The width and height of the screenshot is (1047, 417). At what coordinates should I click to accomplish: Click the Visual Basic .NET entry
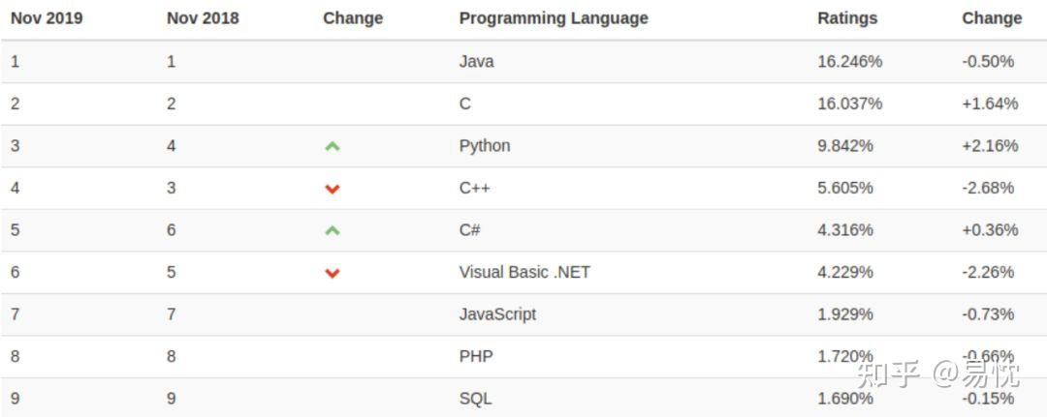524,273
